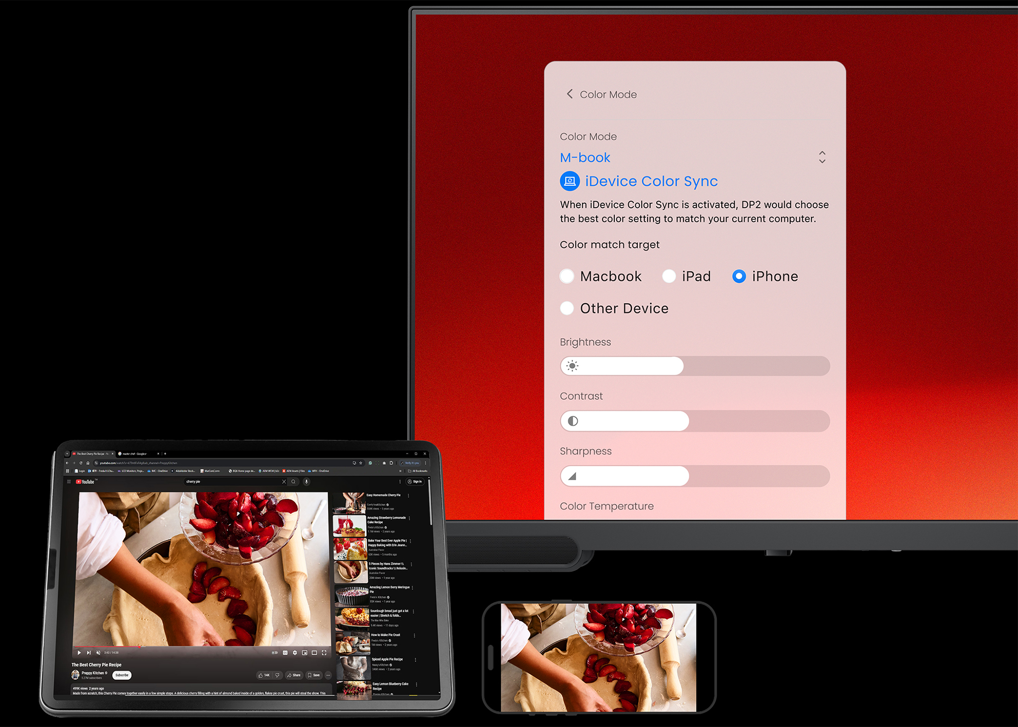The width and height of the screenshot is (1018, 727).
Task: Unmute the video with speaker icon
Action: pyautogui.click(x=98, y=652)
